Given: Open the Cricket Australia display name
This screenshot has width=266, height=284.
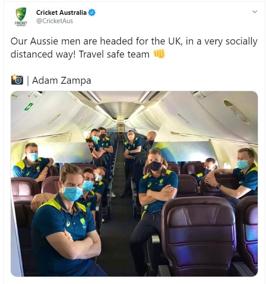Looking at the screenshot, I should point(61,13).
